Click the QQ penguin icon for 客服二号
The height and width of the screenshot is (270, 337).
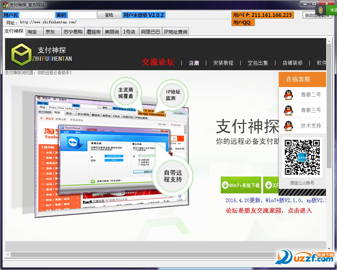(x=288, y=95)
